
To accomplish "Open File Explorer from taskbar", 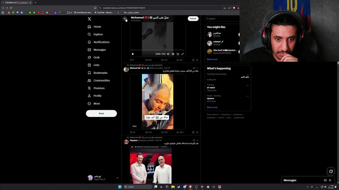I will tap(173, 187).
